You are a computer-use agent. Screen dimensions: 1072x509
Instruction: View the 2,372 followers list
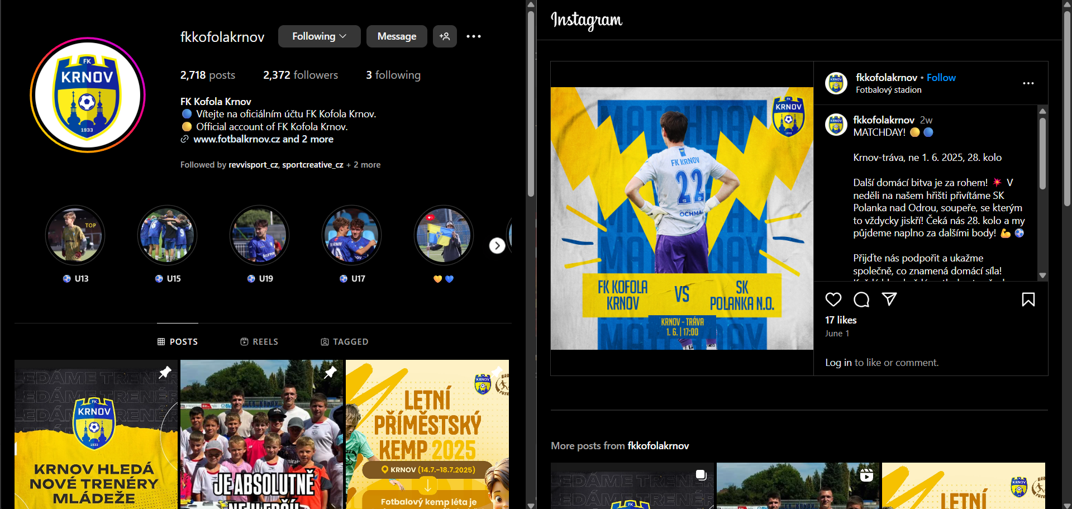301,75
